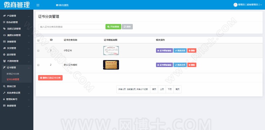This screenshot has height=130, width=265.
Task: Expand the 数据管理 chevron
Action: 29,106
